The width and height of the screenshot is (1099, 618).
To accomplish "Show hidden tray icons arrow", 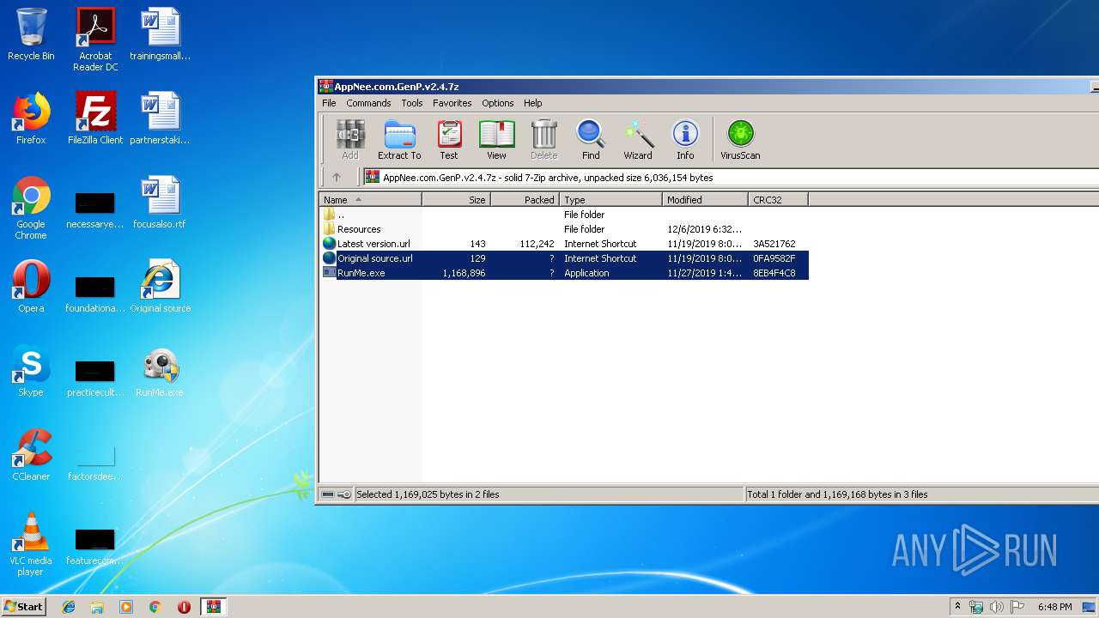I will 957,607.
